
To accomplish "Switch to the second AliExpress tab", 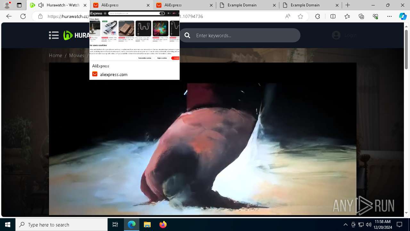I will [184, 5].
